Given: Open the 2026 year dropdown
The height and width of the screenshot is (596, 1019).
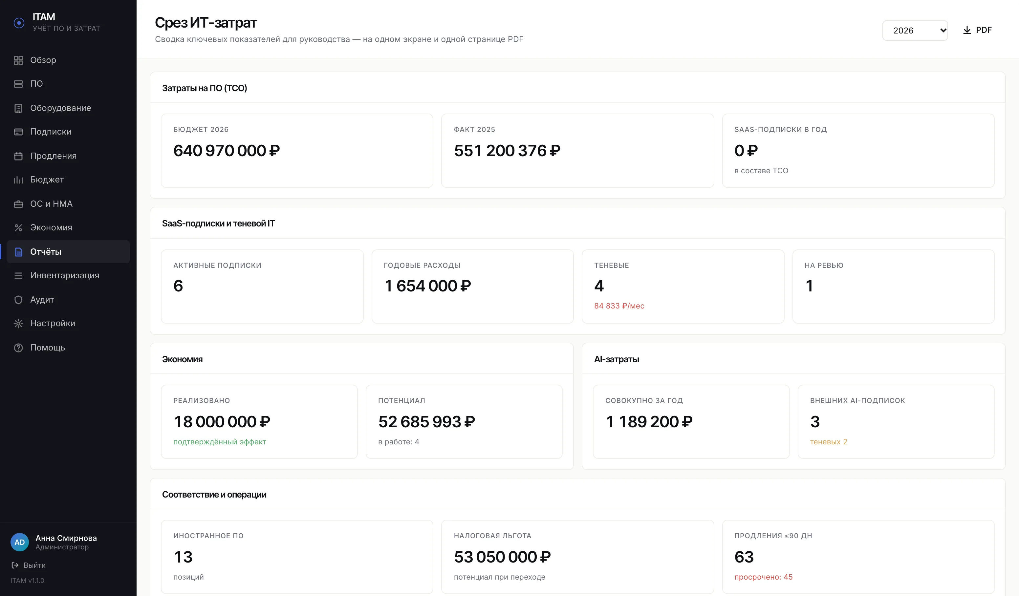Looking at the screenshot, I should (x=915, y=30).
